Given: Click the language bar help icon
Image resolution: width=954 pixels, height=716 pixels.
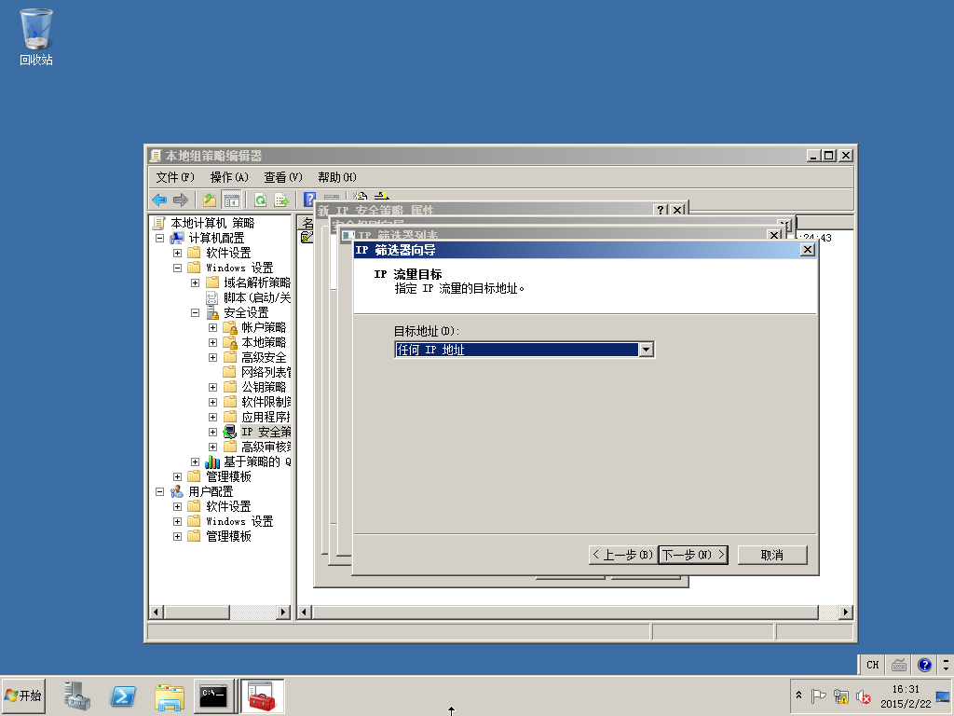Looking at the screenshot, I should (x=924, y=665).
